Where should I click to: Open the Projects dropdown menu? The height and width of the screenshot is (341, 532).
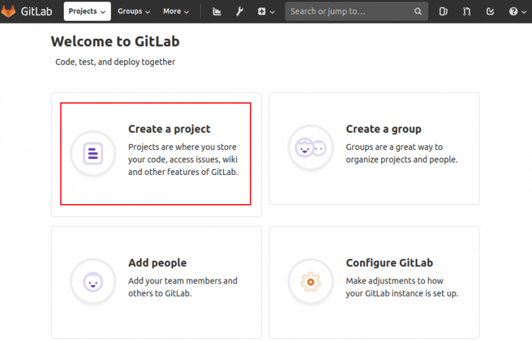[x=87, y=11]
